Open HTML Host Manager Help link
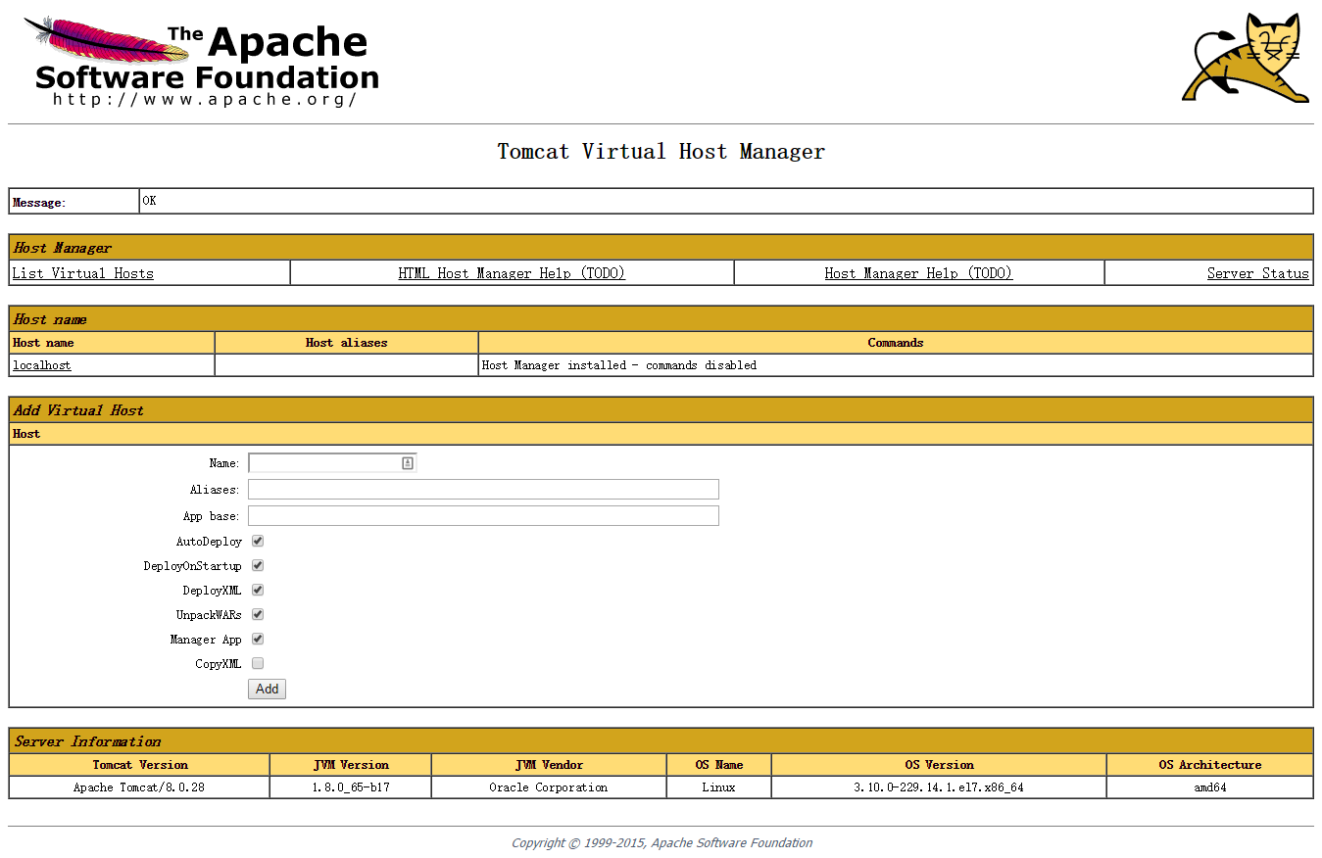The image size is (1322, 858). 511,273
